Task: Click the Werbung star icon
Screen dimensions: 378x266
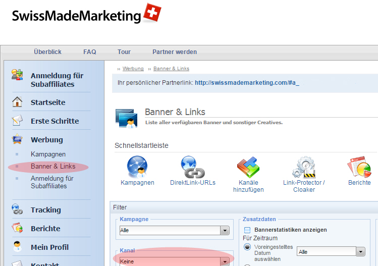Action: pos(17,139)
